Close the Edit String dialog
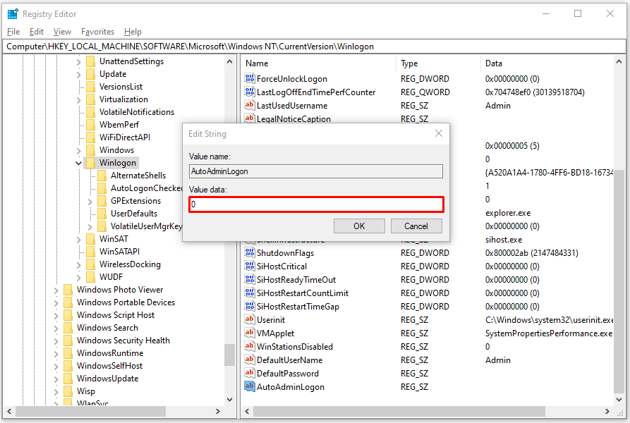630x423 pixels. point(439,133)
